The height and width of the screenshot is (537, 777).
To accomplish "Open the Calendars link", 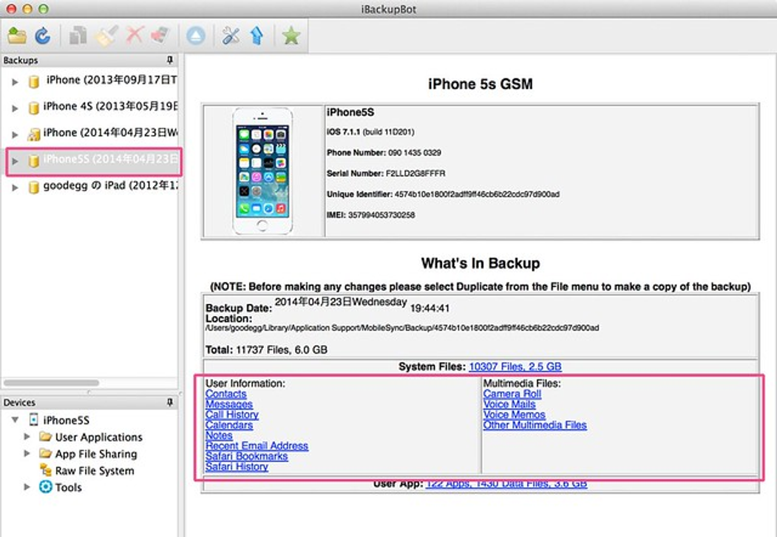I will (229, 425).
